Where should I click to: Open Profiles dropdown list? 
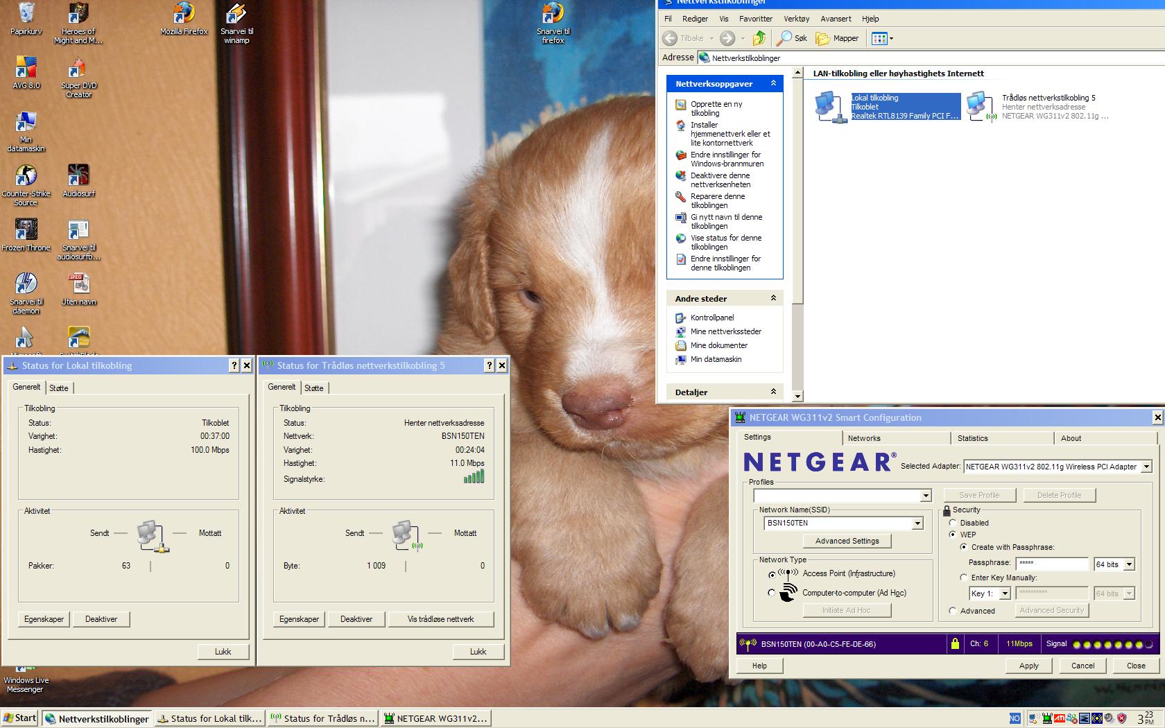click(926, 496)
